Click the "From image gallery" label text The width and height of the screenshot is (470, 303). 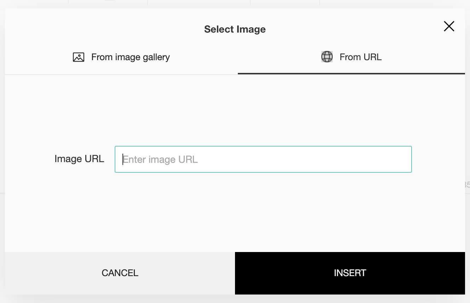click(x=130, y=57)
